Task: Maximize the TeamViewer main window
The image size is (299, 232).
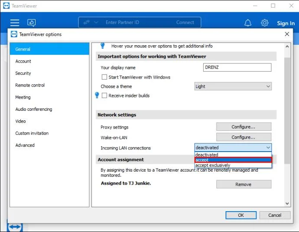Action: (x=273, y=6)
